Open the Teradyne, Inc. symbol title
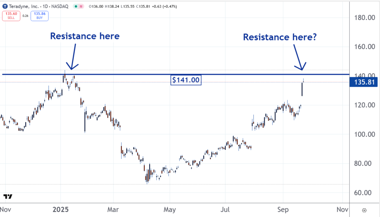Viewport: 380px width, 217px height. 22,6
